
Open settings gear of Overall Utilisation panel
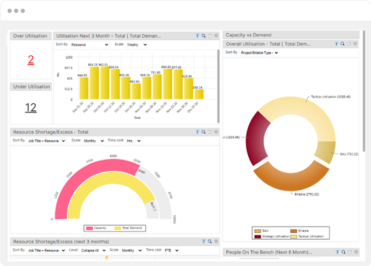tap(355, 44)
